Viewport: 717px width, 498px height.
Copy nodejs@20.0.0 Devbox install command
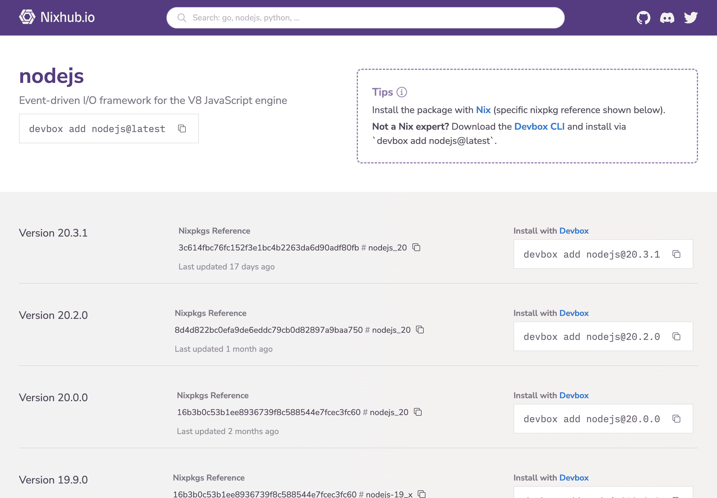pyautogui.click(x=677, y=418)
